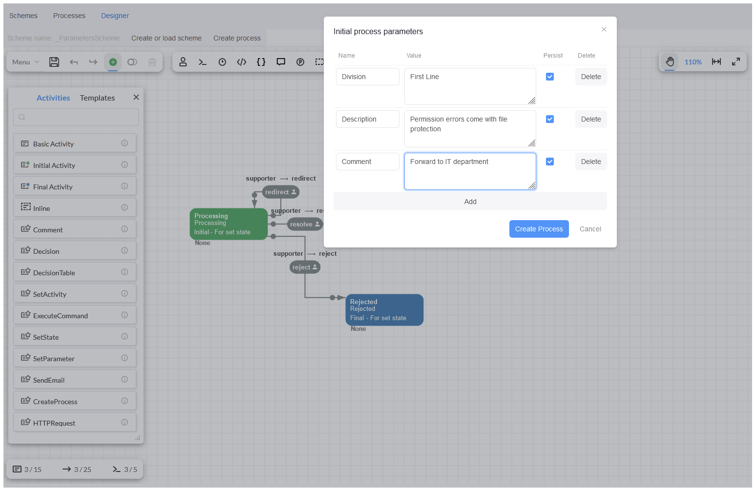Select the hand pan tool

pyautogui.click(x=670, y=61)
